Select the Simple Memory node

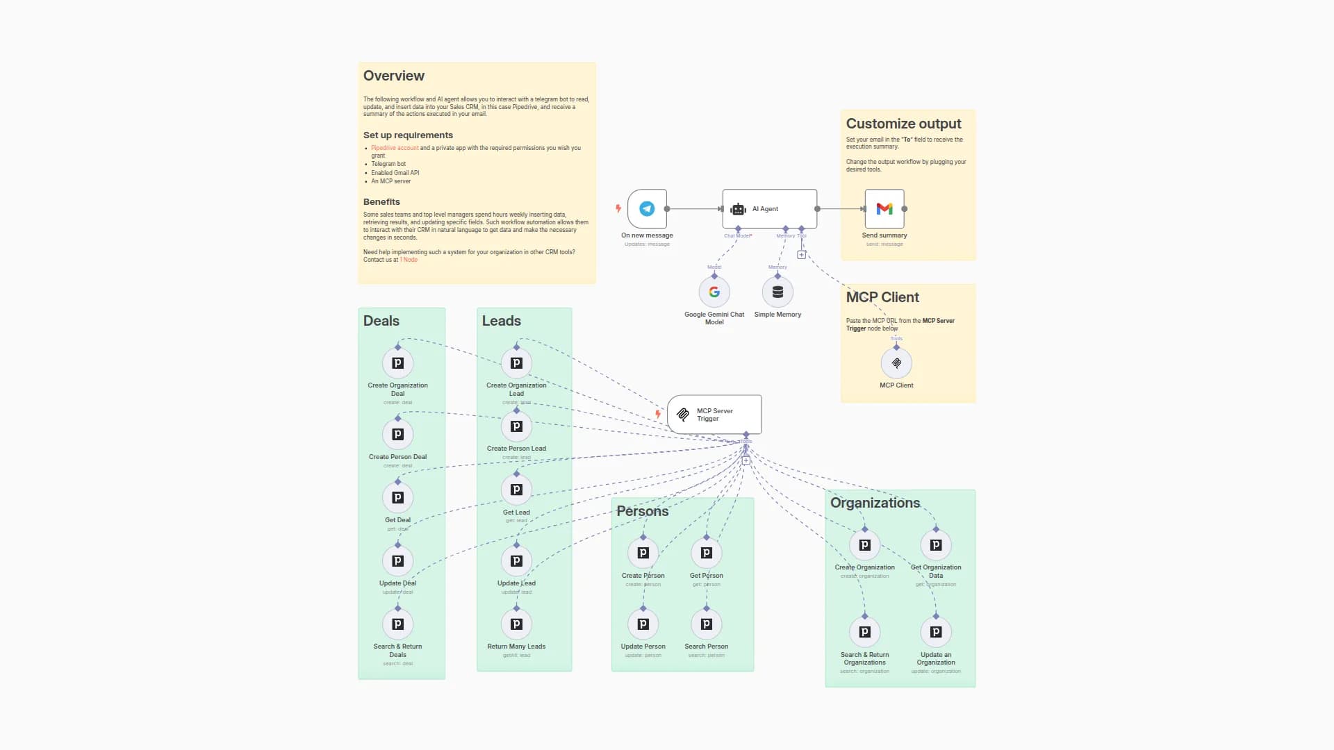tap(777, 292)
